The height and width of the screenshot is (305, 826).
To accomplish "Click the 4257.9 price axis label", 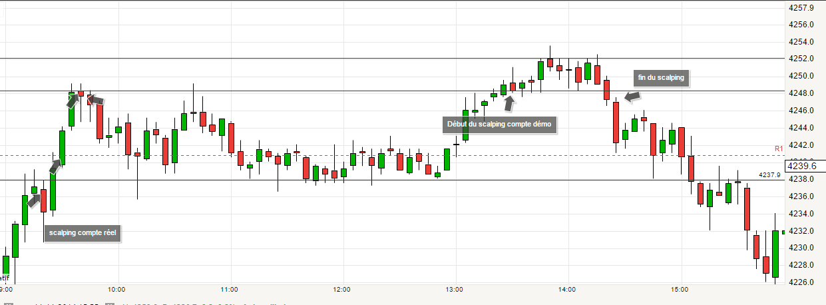I will tap(802, 8).
